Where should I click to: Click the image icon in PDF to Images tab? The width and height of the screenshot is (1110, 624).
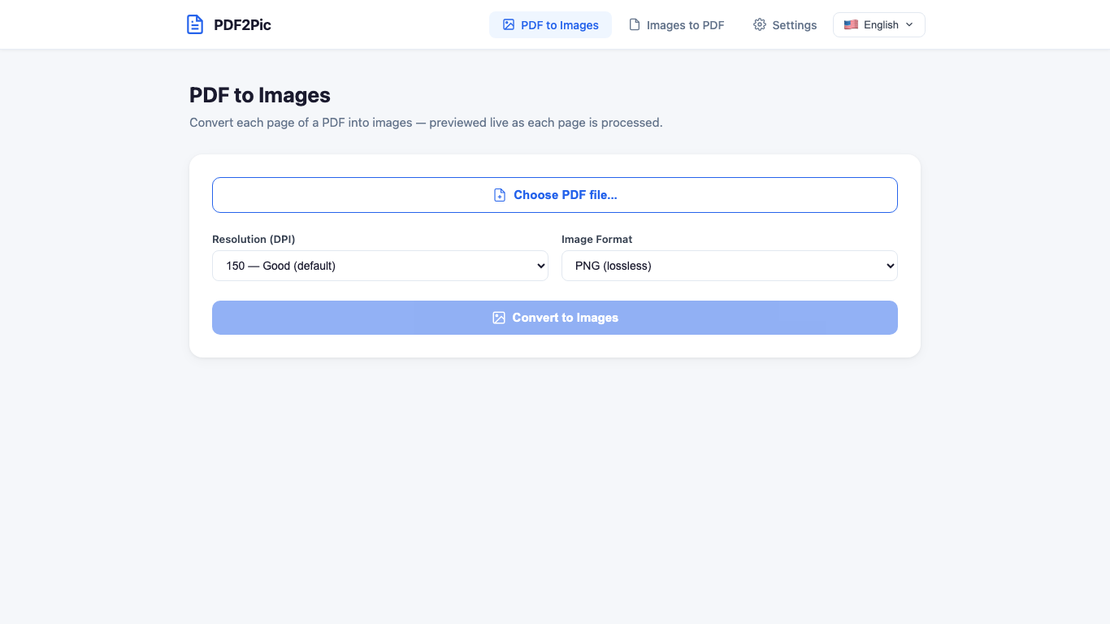(x=509, y=24)
